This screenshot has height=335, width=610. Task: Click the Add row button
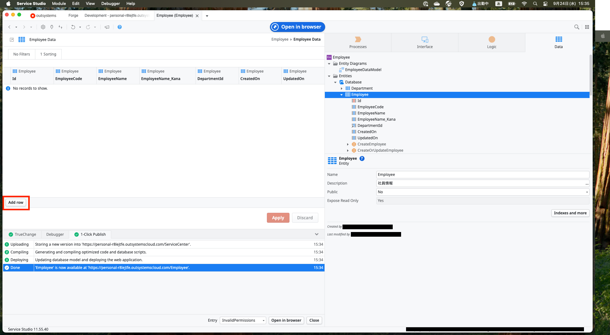(15, 202)
